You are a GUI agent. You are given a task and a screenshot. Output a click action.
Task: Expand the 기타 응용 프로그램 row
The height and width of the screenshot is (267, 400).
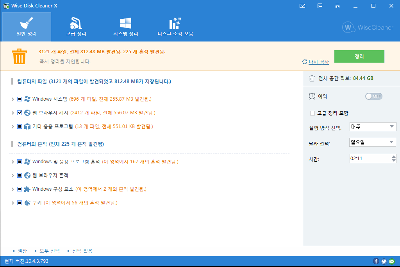(x=12, y=126)
